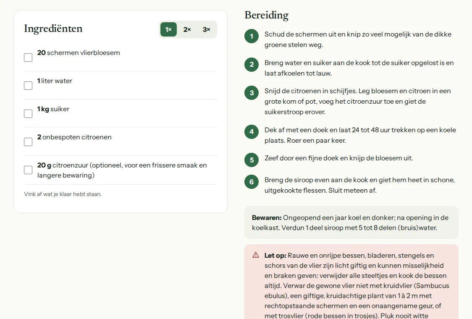Image resolution: width=472 pixels, height=319 pixels.
Task: Click the text '20 schermen vlierbloesem'
Action: 79,52
